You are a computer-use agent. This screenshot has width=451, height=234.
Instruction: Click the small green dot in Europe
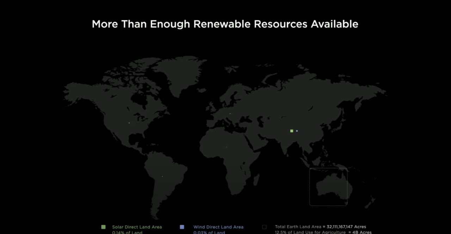coord(230,113)
